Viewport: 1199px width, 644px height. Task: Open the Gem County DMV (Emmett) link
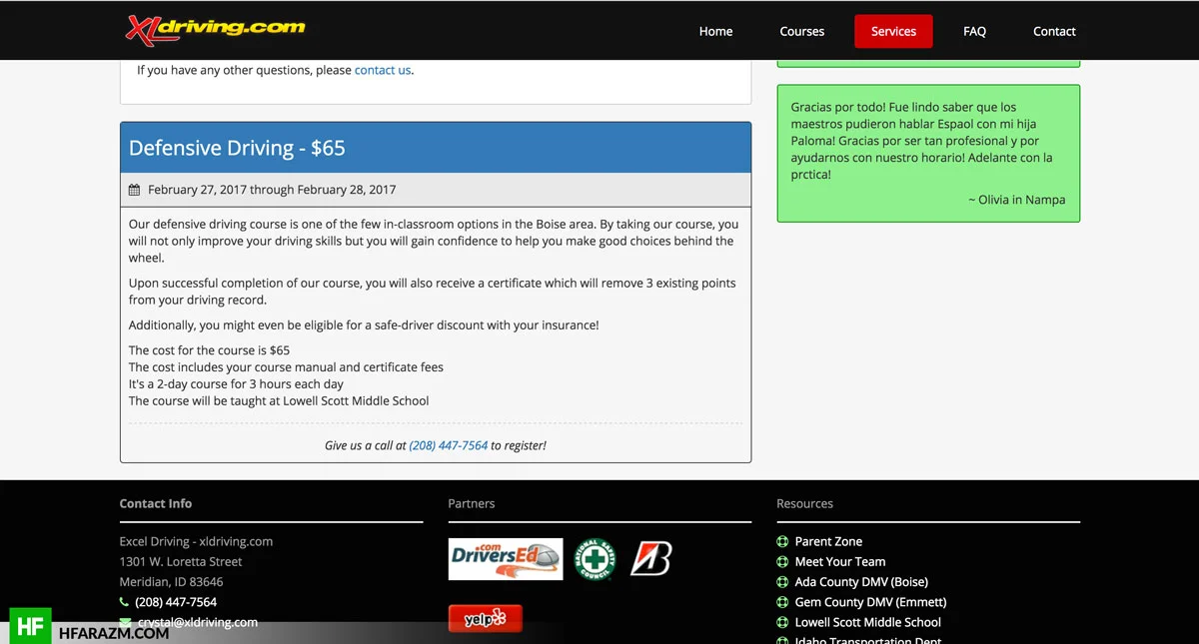(870, 602)
